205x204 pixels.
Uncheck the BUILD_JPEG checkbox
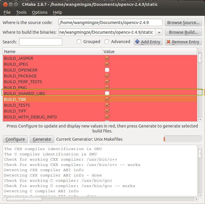pos(107,64)
